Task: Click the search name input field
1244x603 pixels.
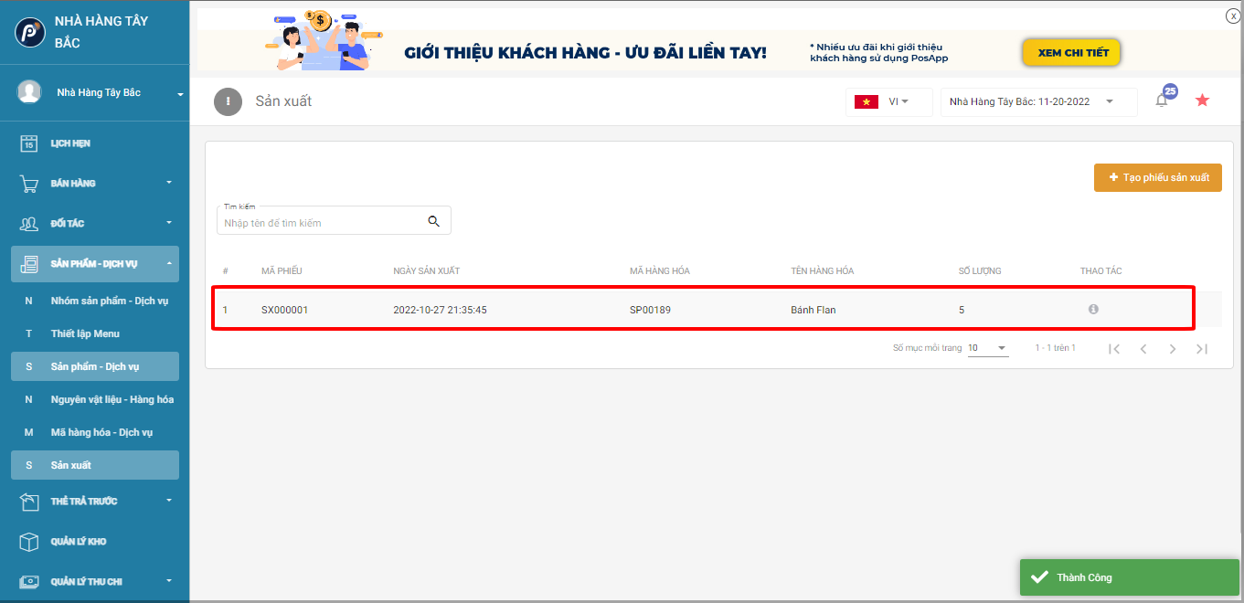Action: coord(322,223)
